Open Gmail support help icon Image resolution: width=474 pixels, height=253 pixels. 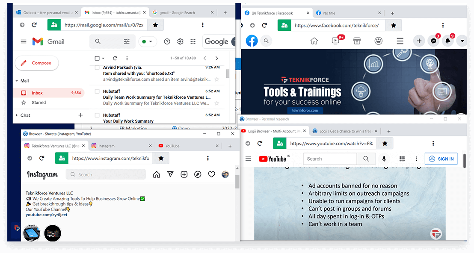click(167, 41)
